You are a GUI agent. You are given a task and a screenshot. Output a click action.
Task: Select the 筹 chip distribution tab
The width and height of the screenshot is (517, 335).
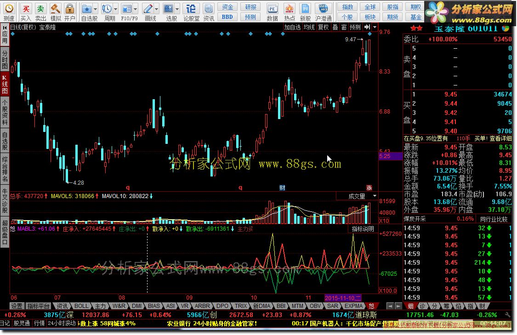(446, 306)
